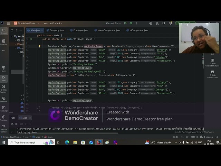Show more tool windows ellipsis

point(4,50)
